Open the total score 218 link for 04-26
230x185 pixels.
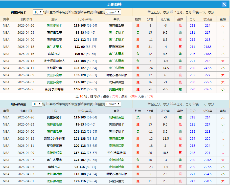pyautogui.click(x=192, y=25)
